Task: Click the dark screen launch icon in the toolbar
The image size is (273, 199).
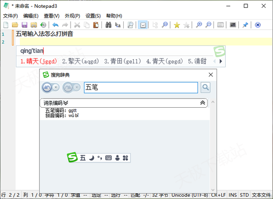Action: point(233,25)
